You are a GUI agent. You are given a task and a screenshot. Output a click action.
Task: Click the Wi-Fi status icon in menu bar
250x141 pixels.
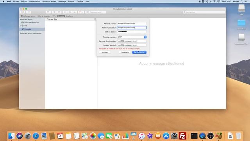pyautogui.click(x=214, y=2)
